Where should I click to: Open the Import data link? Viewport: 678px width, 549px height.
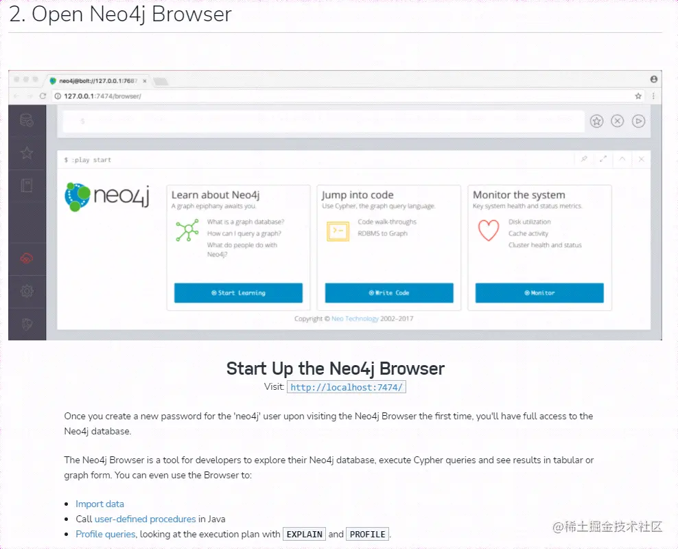pos(100,504)
